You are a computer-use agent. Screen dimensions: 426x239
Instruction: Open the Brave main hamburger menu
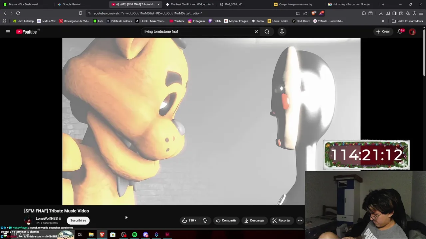click(421, 13)
